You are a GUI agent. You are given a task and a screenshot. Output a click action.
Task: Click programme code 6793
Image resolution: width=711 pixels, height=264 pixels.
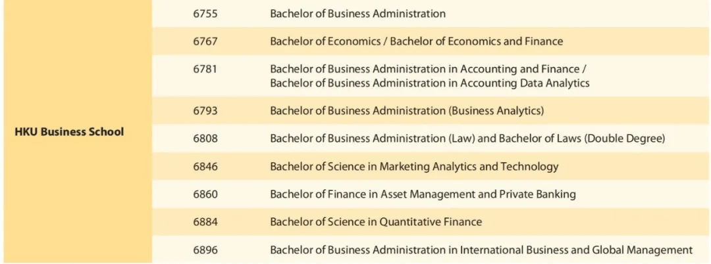point(205,111)
